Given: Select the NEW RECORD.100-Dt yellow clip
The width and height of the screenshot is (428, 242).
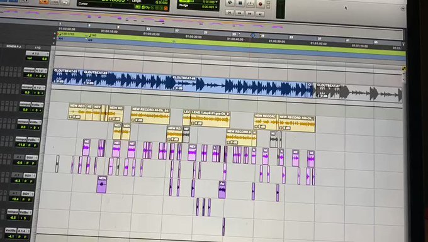Looking at the screenshot, I should click(x=296, y=124).
